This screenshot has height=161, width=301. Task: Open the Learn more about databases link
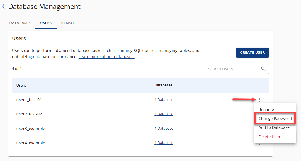(106, 56)
